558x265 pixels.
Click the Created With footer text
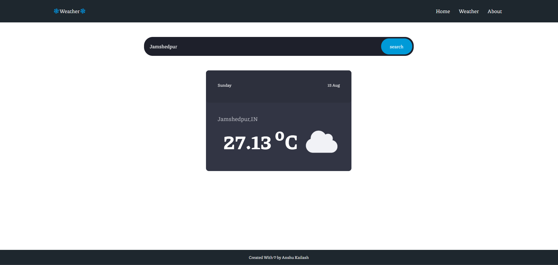pyautogui.click(x=261, y=257)
